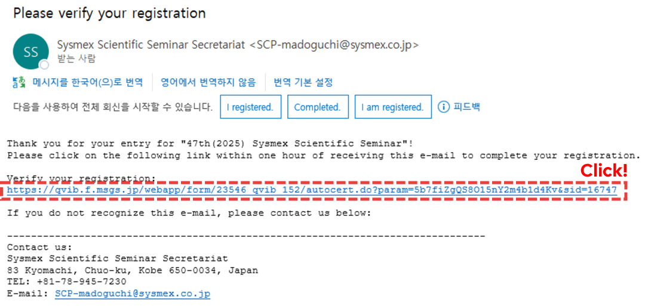This screenshot has width=645, height=306.
Task: Click the red 'Click!' annotation label
Action: coord(604,171)
